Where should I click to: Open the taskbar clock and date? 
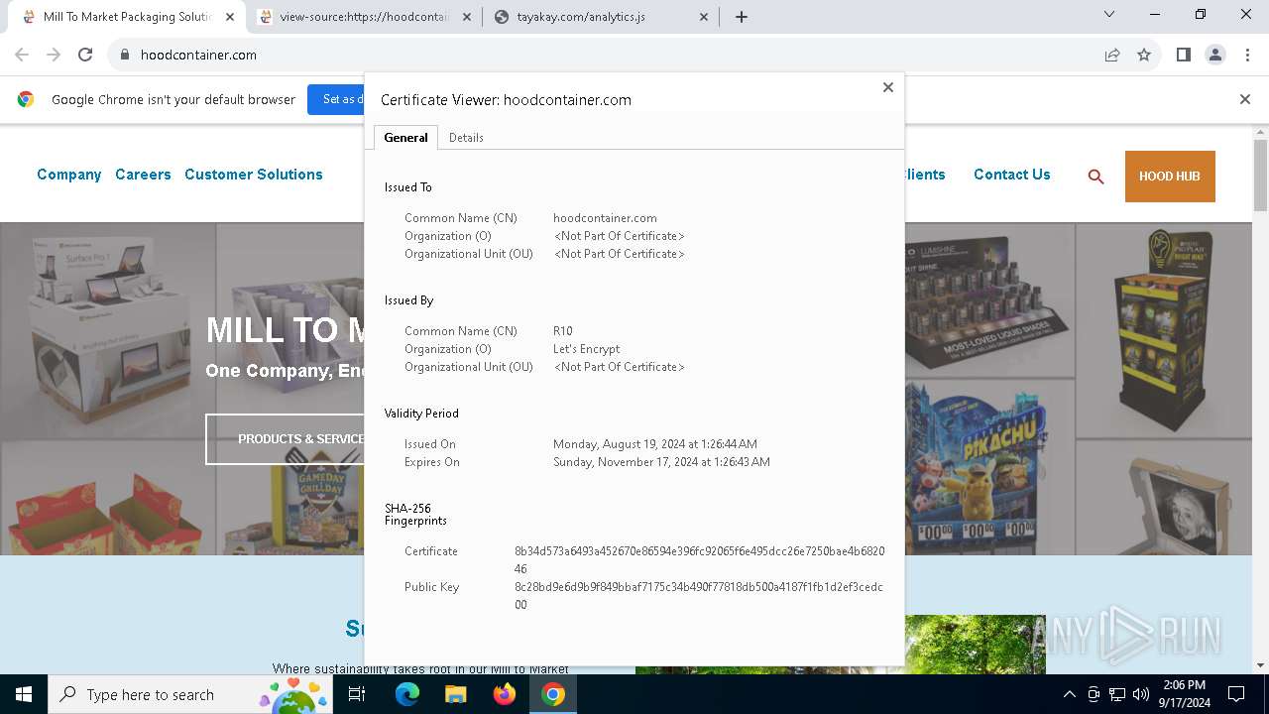click(x=1184, y=694)
